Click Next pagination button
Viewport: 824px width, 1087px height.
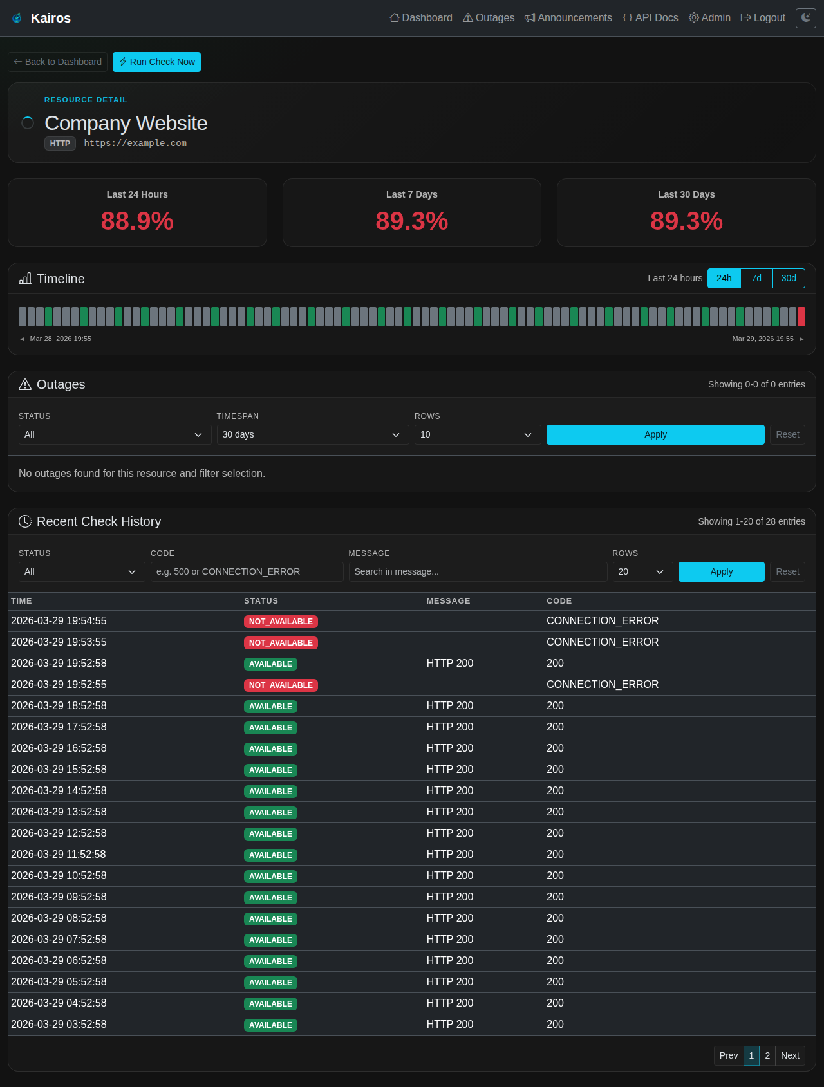(x=790, y=1055)
